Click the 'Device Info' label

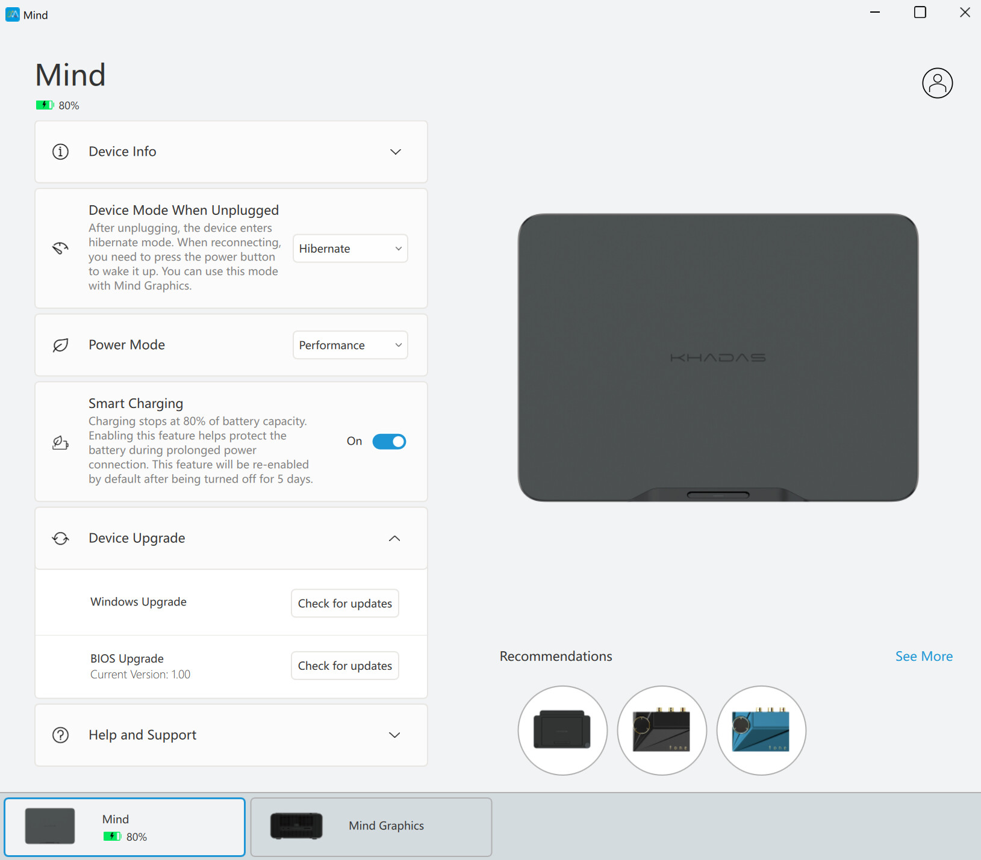122,152
